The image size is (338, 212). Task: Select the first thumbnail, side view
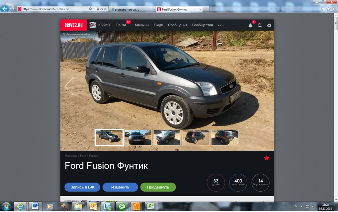(109, 137)
